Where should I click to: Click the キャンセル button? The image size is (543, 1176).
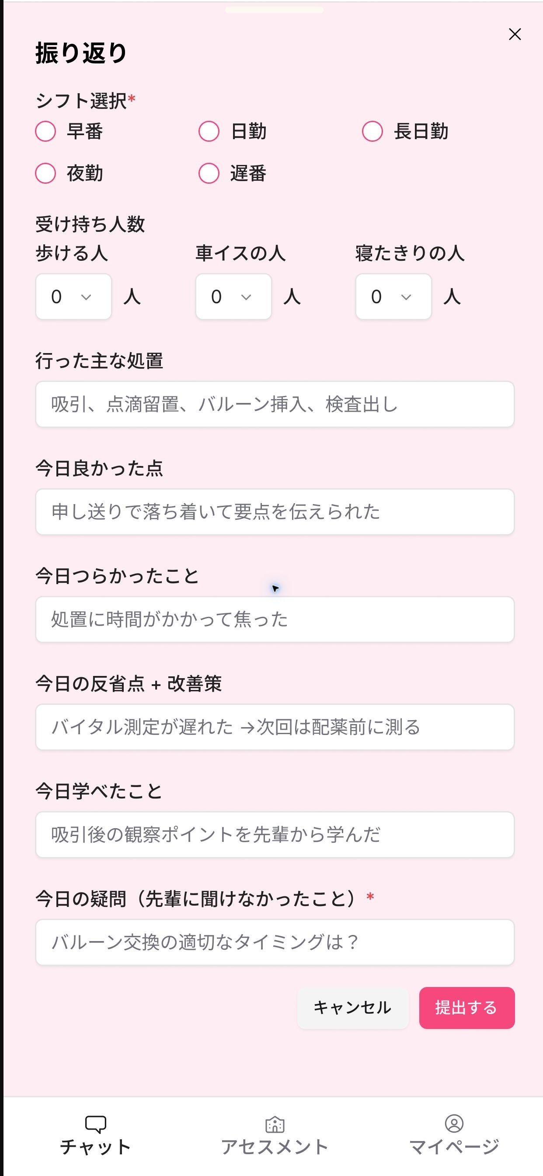point(353,1008)
